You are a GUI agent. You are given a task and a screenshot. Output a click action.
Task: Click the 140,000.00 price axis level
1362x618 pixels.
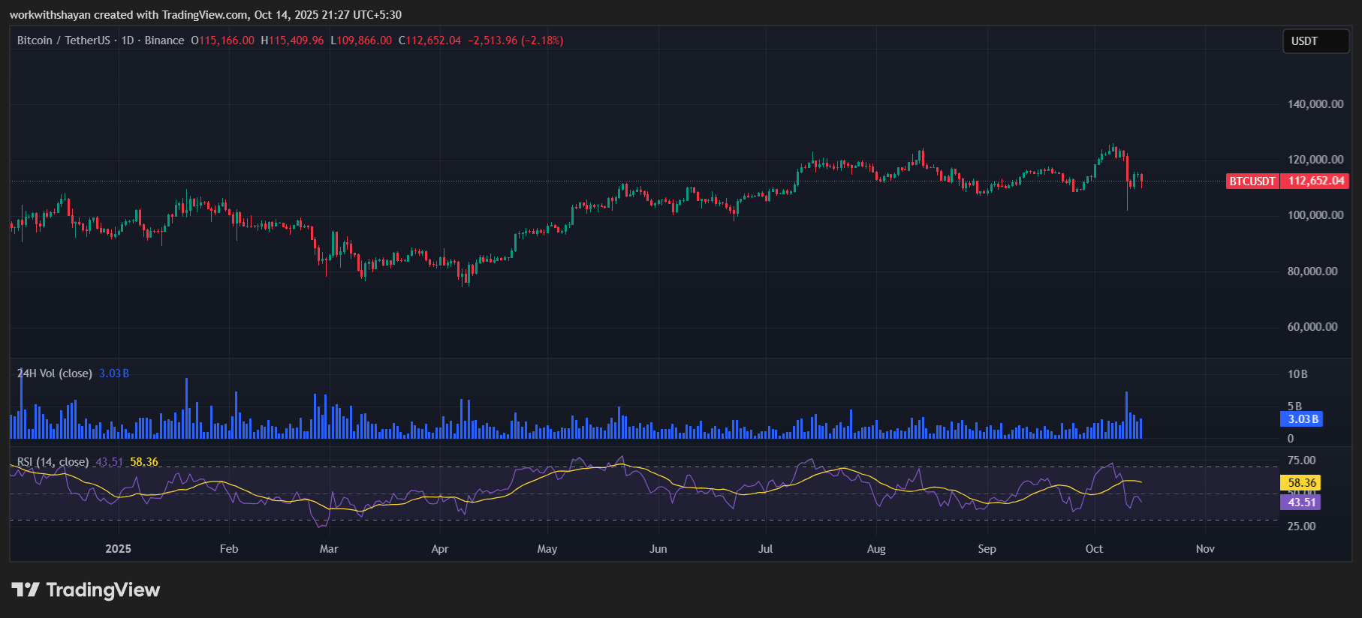pyautogui.click(x=1315, y=104)
